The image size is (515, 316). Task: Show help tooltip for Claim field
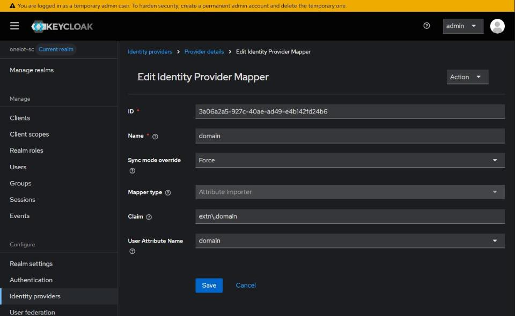[x=149, y=217]
